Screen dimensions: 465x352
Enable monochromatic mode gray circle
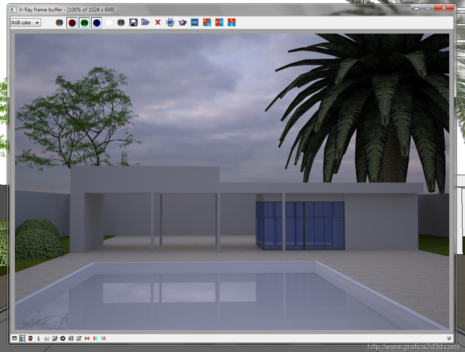click(121, 22)
